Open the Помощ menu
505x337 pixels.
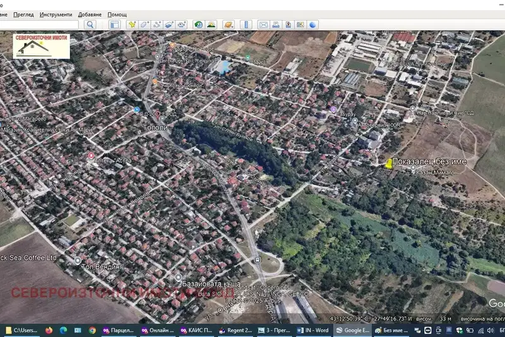pos(117,15)
